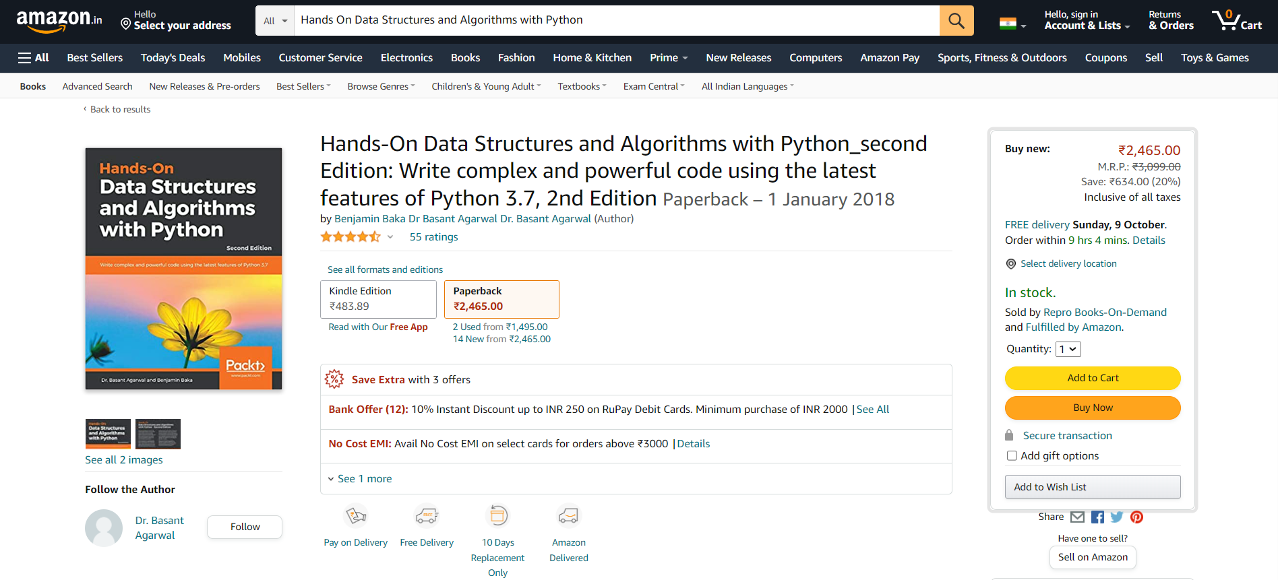Click the search magnifier button
Image resolution: width=1278 pixels, height=580 pixels.
(x=956, y=20)
